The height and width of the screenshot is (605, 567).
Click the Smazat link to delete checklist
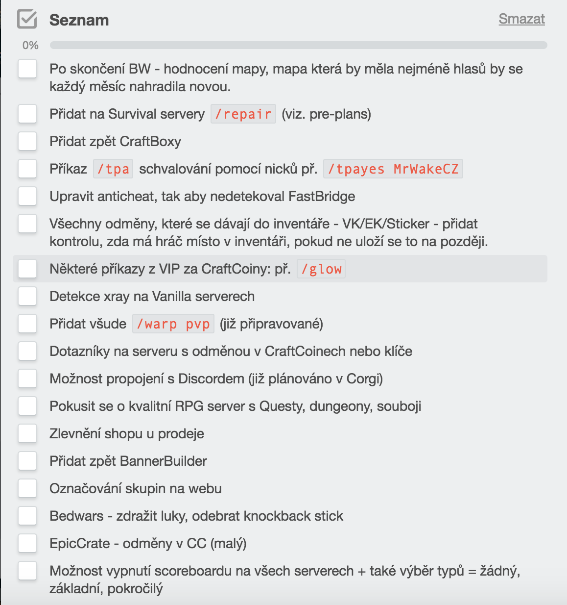521,19
